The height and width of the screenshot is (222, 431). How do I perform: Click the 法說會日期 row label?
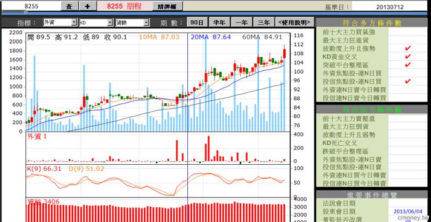point(339,204)
